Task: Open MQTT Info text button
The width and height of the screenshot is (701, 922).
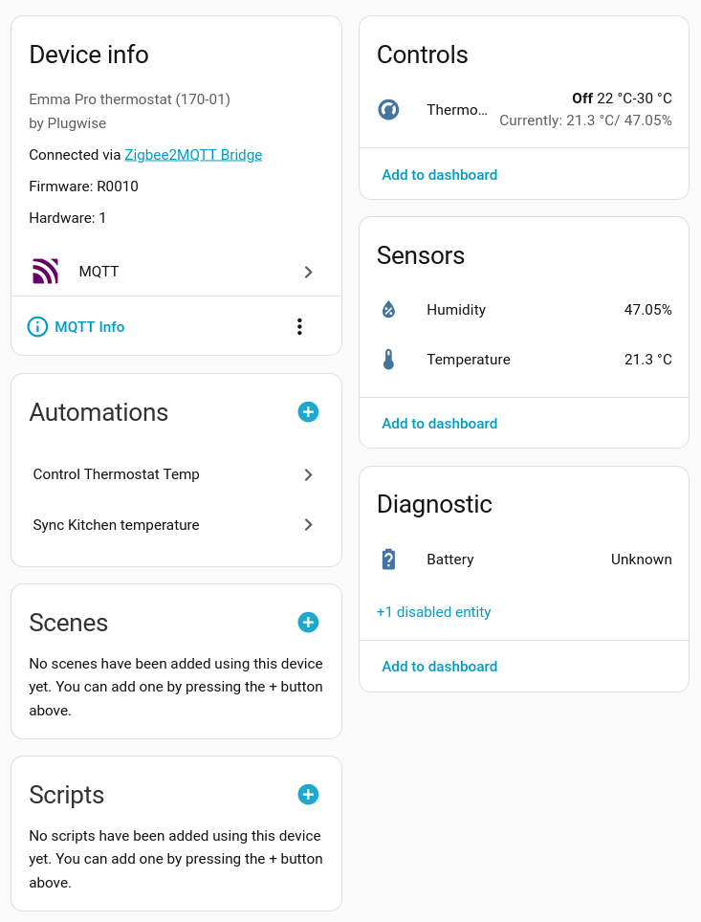Action: click(x=90, y=327)
